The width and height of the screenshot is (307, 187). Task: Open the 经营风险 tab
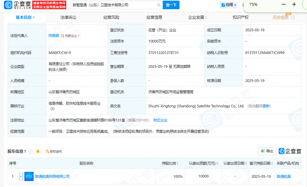coord(111,17)
